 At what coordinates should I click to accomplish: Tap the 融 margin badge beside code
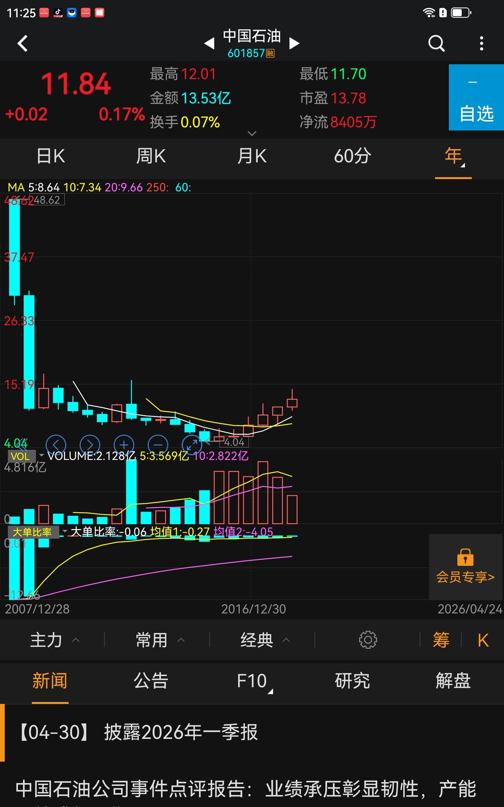[270, 53]
